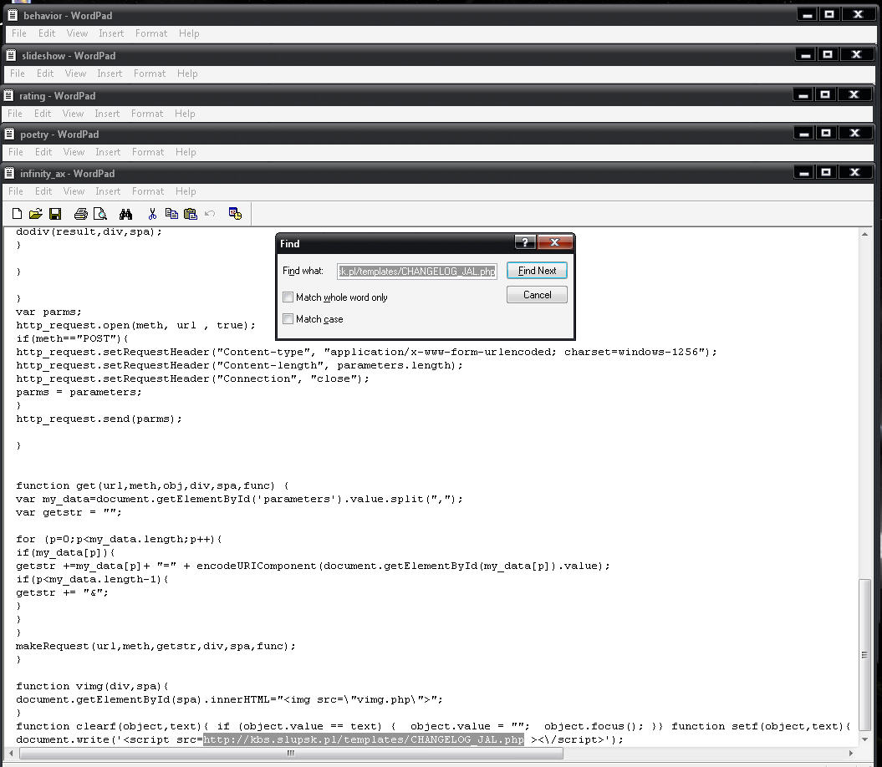Click the Paste clipboard icon
Viewport: 882px width, 767px height.
pos(191,214)
